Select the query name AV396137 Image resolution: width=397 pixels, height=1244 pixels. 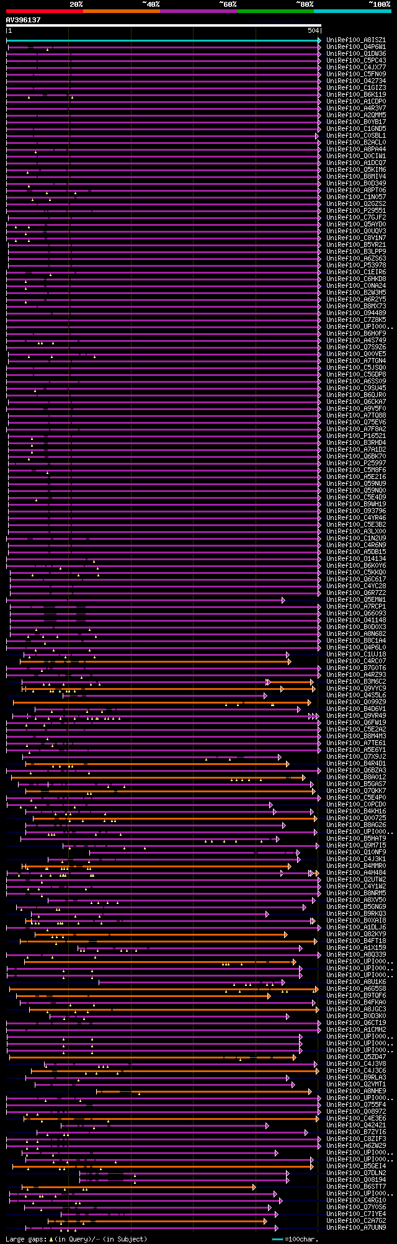coord(24,20)
